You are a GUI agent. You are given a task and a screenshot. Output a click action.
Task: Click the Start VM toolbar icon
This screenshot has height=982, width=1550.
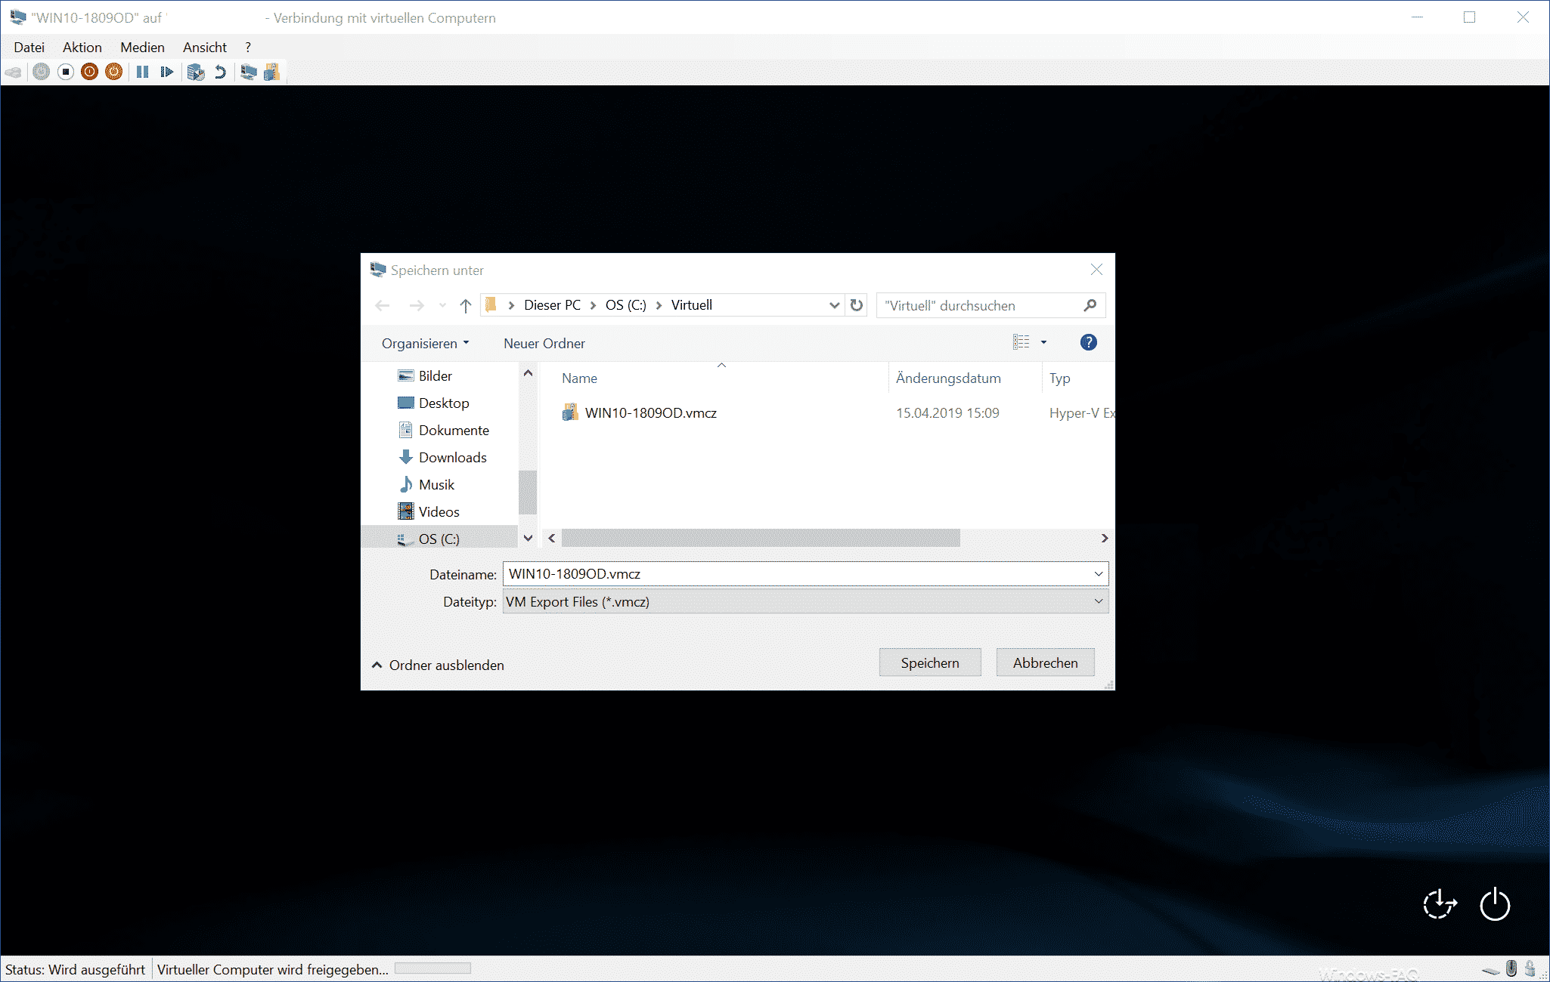pos(42,72)
